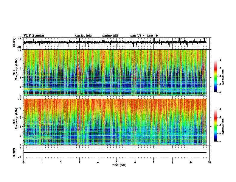Click the '-3' label on ch.1 color scale

(220, 60)
